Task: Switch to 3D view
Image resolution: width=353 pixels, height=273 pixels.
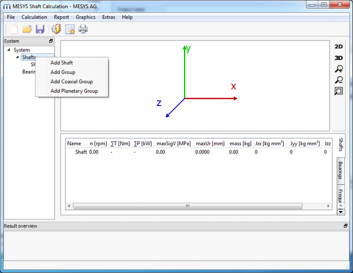Action: coord(338,57)
